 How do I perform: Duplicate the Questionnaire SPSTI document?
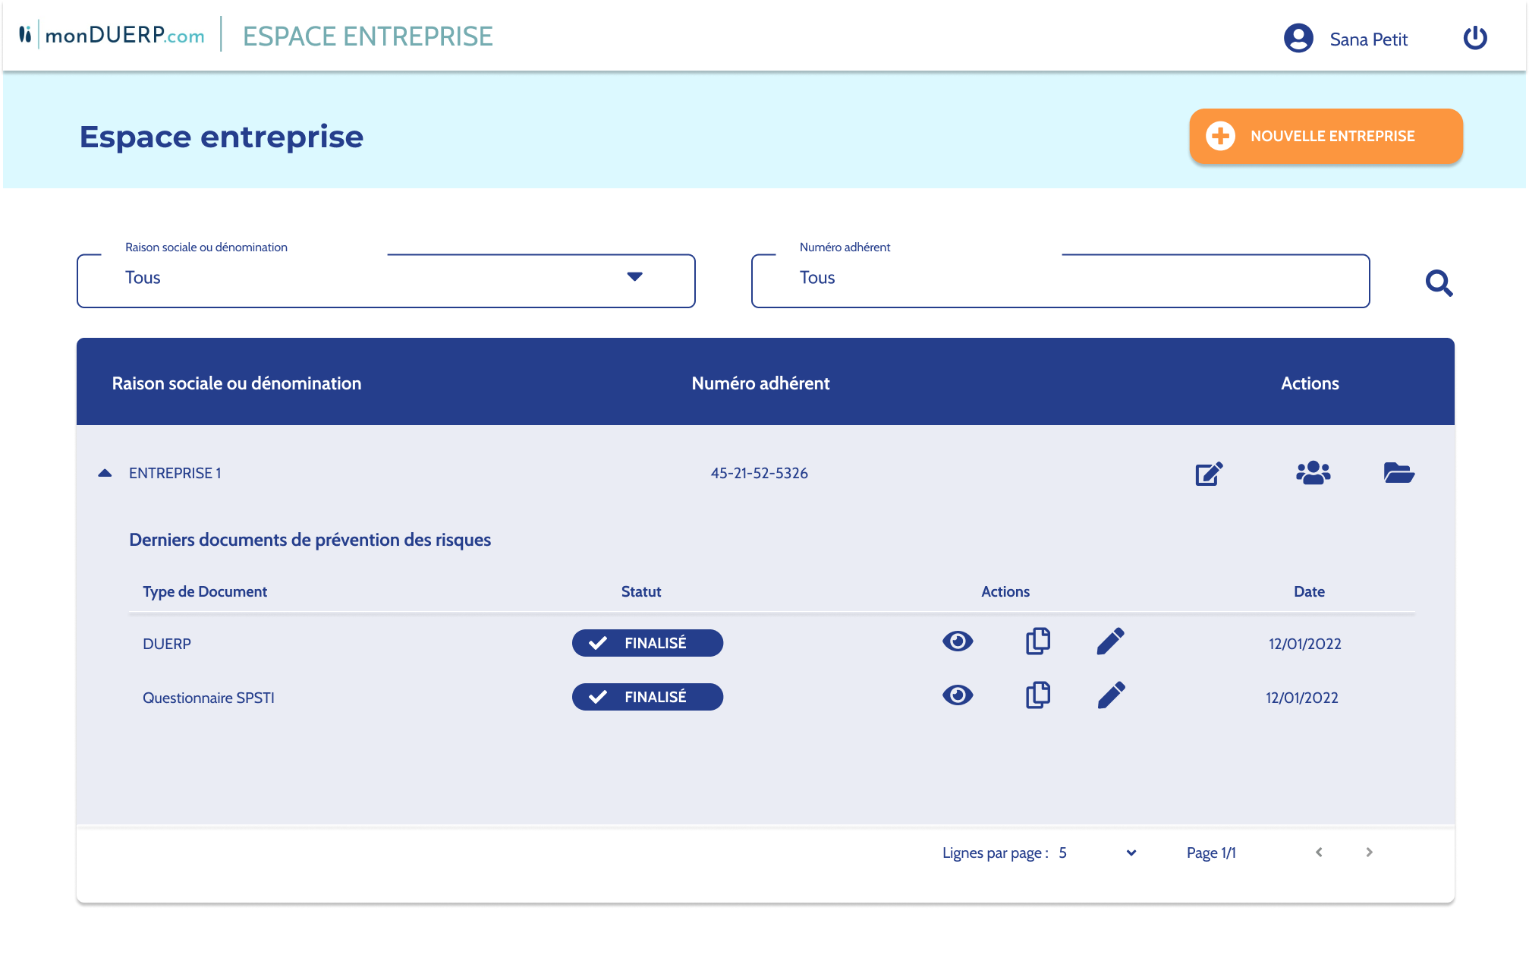point(1037,695)
